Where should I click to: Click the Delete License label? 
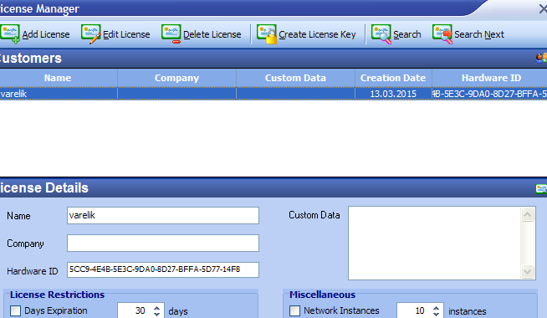212,34
